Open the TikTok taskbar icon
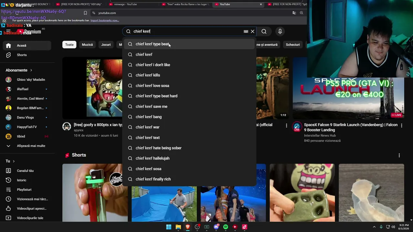The width and height of the screenshot is (413, 232). coord(245,227)
